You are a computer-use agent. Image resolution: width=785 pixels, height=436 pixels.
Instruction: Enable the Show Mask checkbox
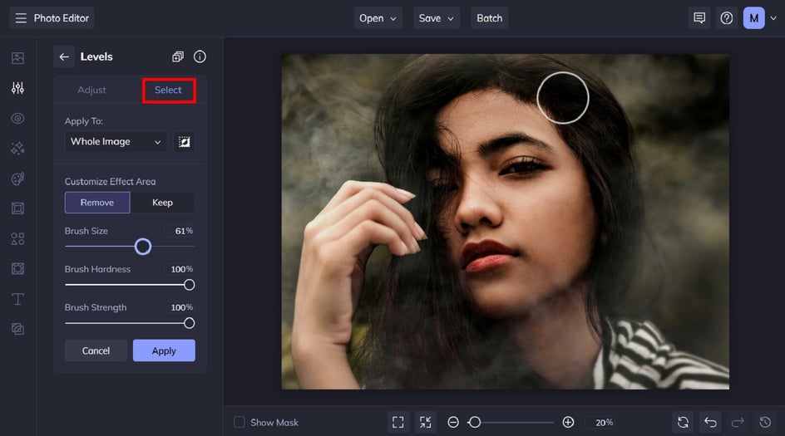[239, 423]
